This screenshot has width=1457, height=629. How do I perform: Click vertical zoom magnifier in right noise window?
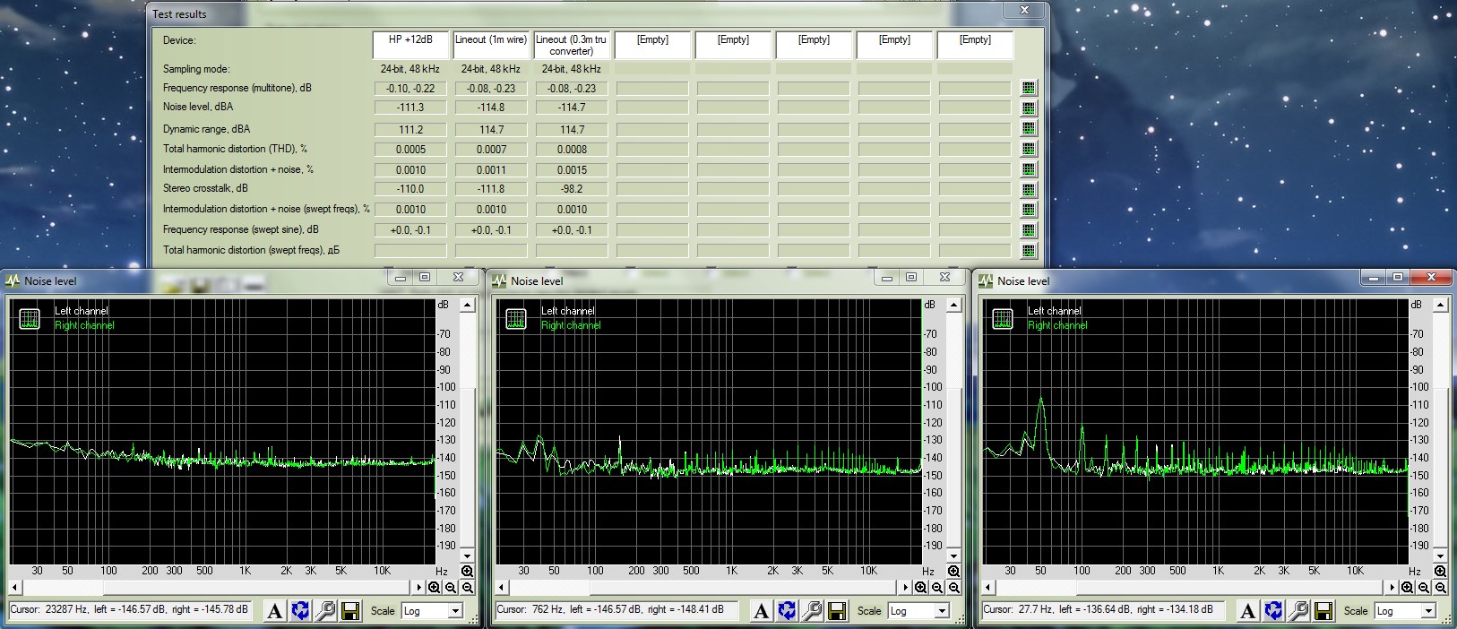coord(1441,571)
